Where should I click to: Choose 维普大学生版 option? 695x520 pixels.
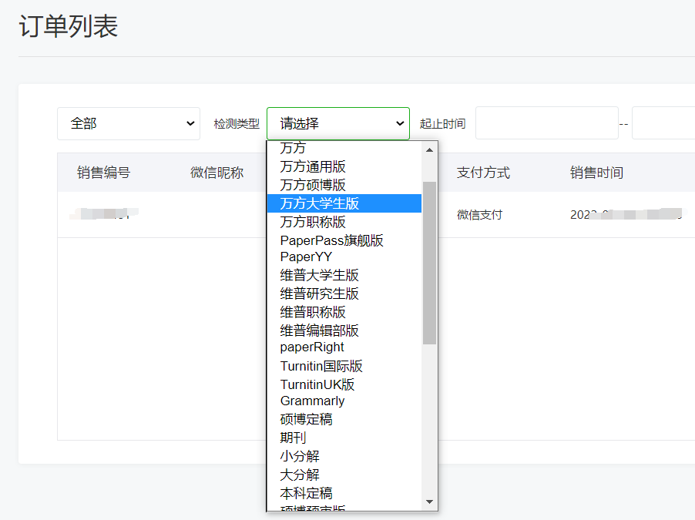click(344, 275)
